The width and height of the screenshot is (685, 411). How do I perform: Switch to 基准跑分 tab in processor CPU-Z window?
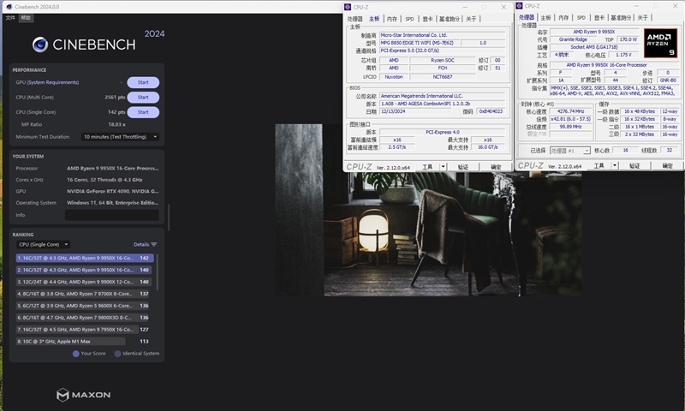click(622, 17)
